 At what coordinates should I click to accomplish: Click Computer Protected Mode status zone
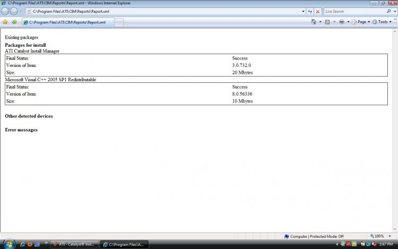pyautogui.click(x=314, y=236)
